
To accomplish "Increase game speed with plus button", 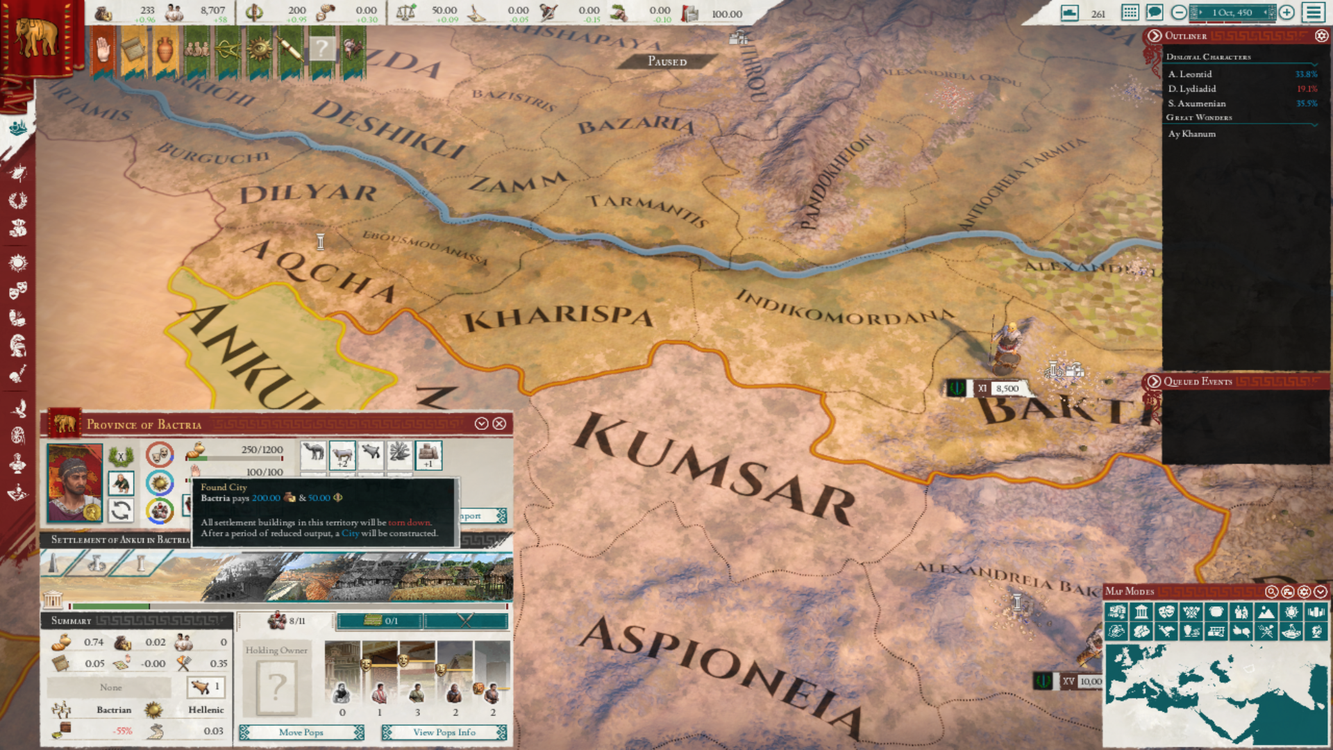I will pyautogui.click(x=1286, y=12).
